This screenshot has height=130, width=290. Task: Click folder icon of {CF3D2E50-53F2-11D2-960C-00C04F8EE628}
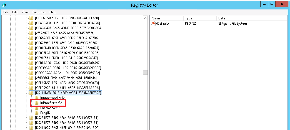point(31,18)
